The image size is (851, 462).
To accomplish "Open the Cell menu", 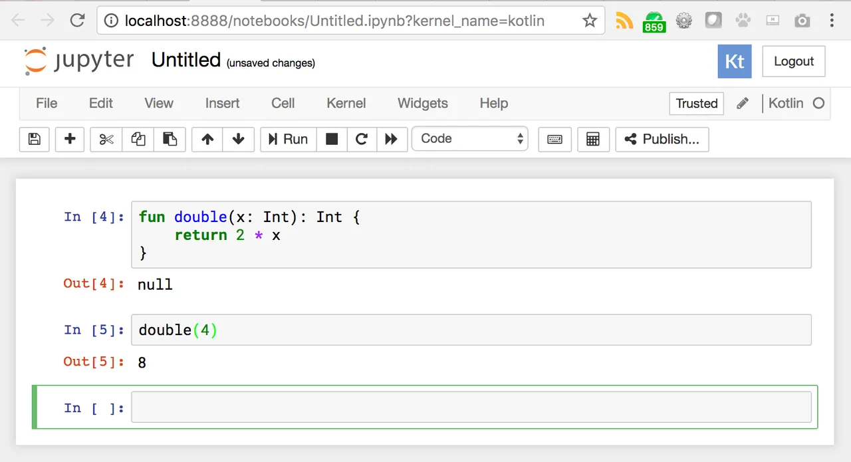I will [x=283, y=103].
